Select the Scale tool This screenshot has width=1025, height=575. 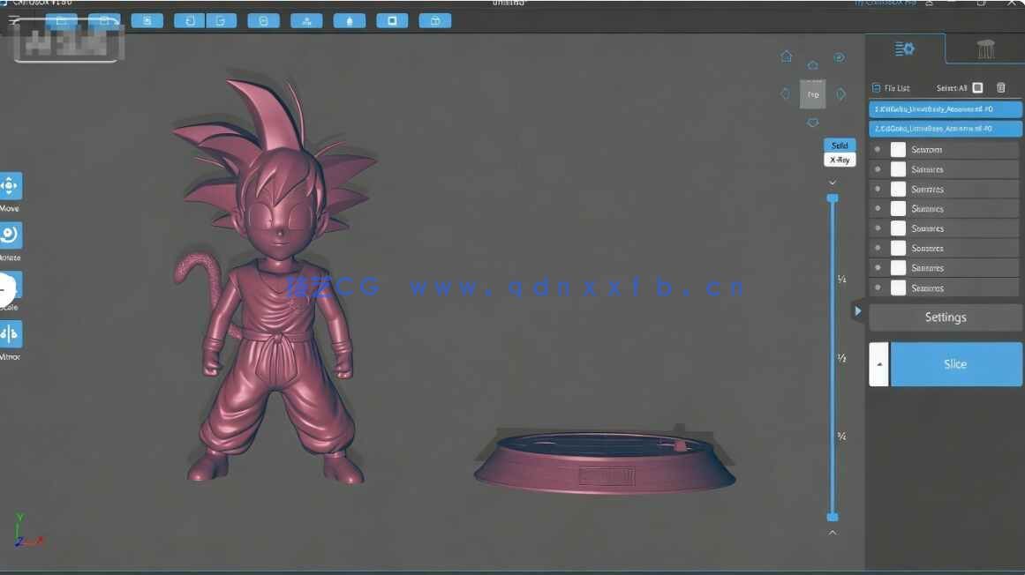point(9,285)
